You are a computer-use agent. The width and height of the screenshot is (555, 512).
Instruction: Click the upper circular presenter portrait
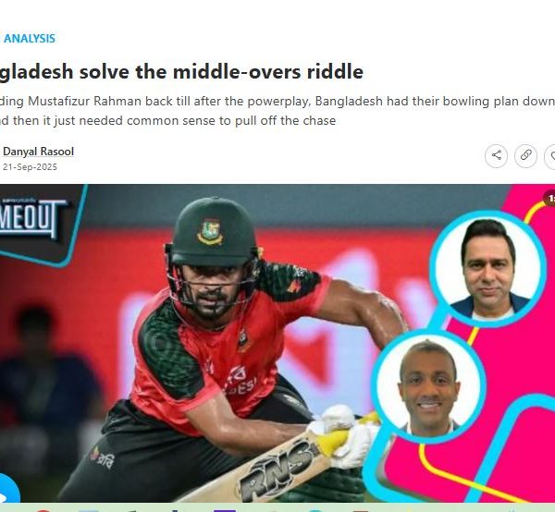(x=487, y=269)
